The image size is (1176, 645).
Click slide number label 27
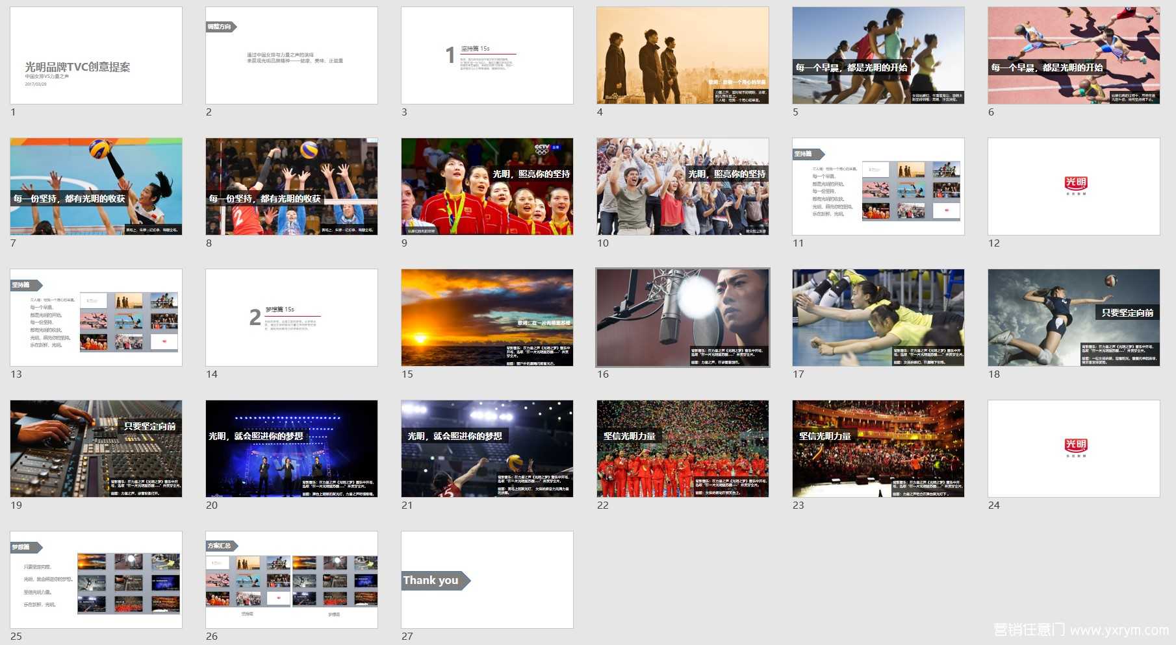[407, 637]
